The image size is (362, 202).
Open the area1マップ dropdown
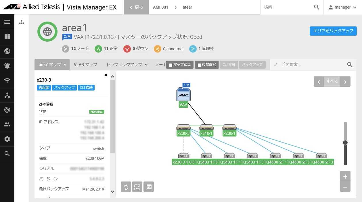pyautogui.click(x=52, y=65)
